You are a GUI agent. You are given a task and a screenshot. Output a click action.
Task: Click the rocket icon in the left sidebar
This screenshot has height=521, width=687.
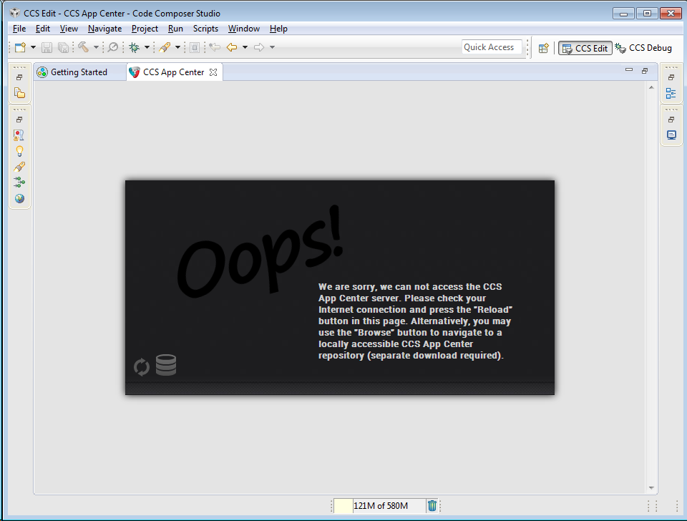pos(19,167)
